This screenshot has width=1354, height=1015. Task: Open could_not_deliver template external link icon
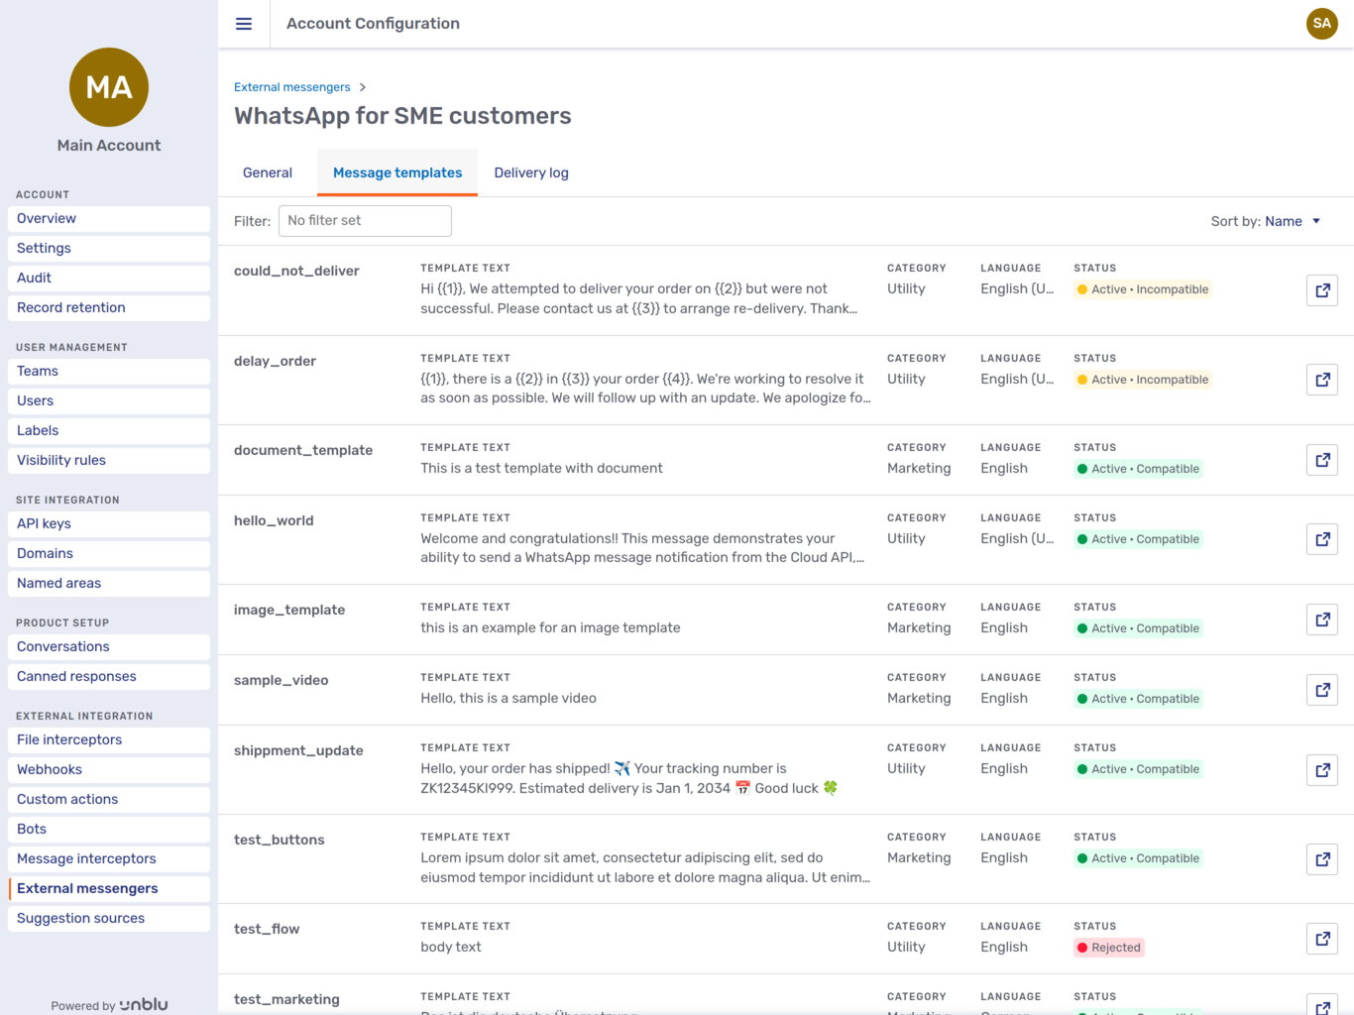[x=1321, y=290]
